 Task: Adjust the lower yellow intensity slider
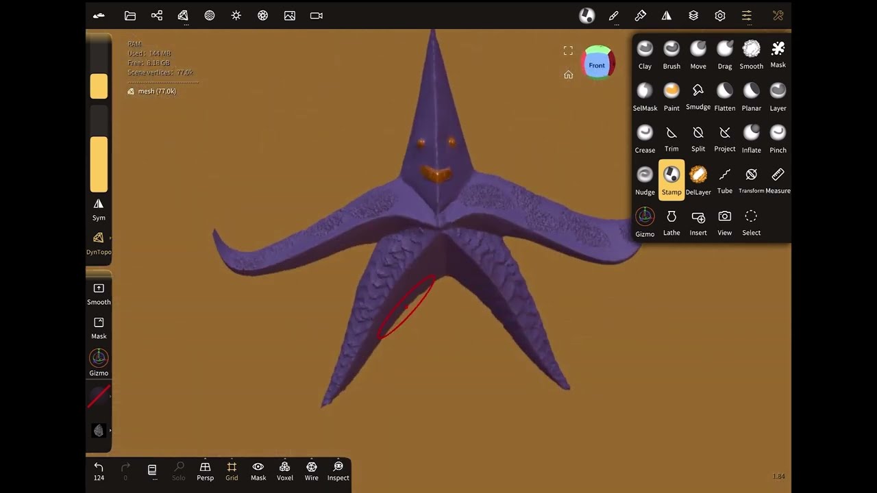click(99, 149)
